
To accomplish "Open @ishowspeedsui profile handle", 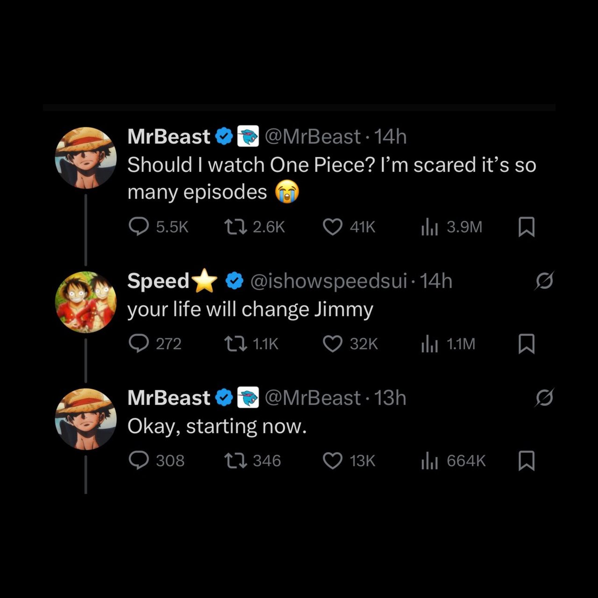I will pyautogui.click(x=328, y=281).
